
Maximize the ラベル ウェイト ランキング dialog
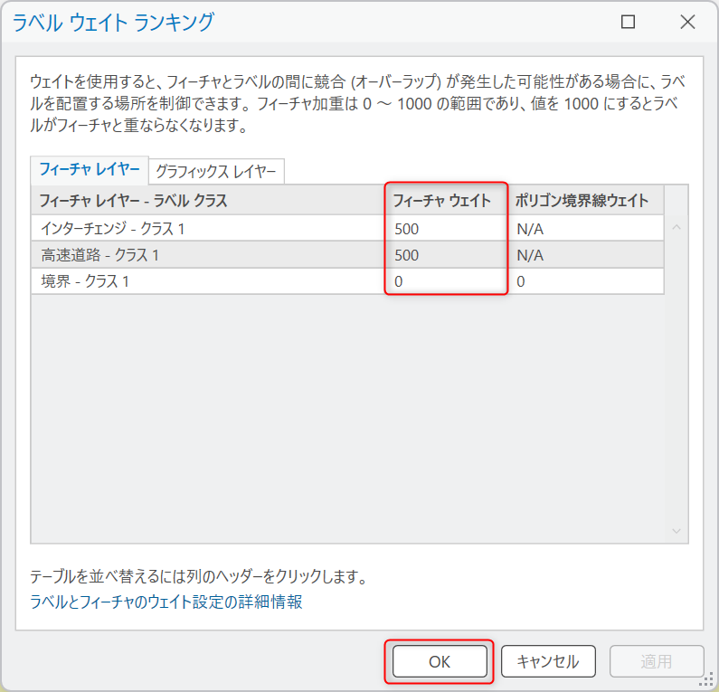coord(628,22)
